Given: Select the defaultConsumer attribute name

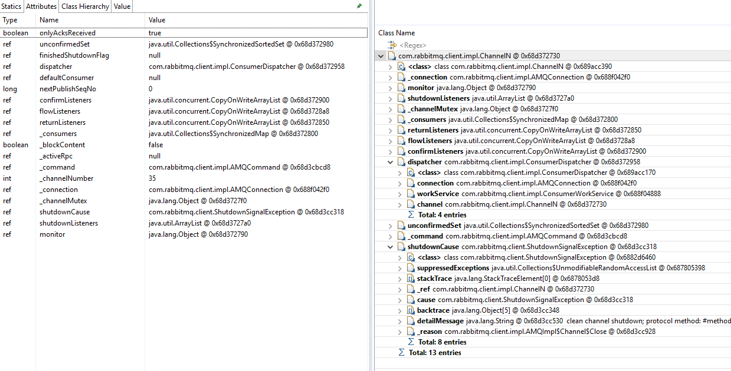Looking at the screenshot, I should (67, 78).
